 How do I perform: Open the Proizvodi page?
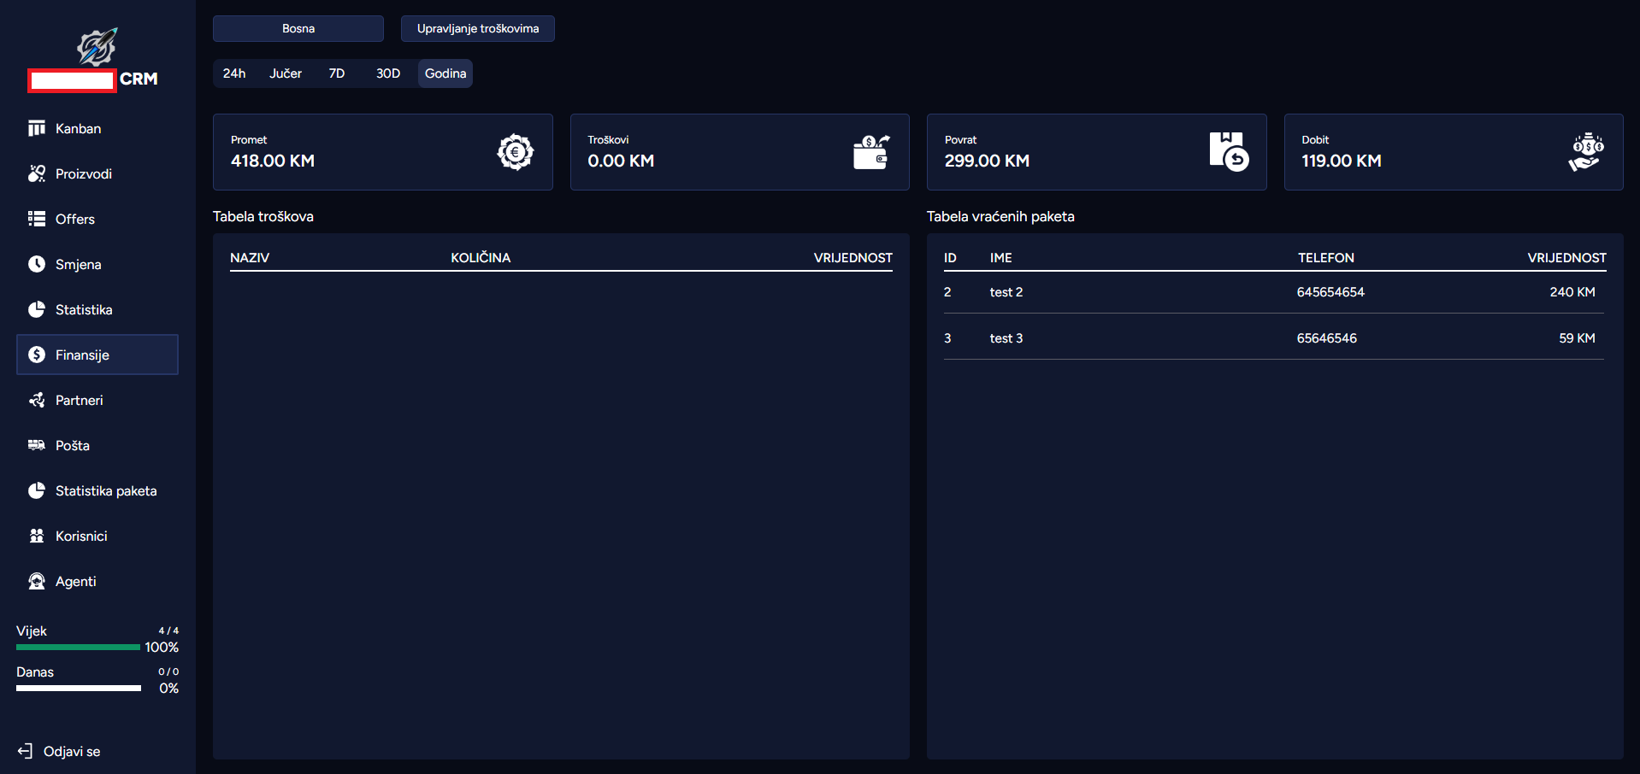[x=97, y=173]
